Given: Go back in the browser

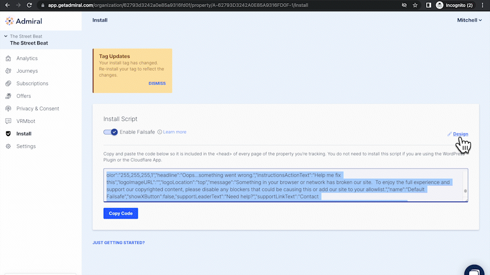Looking at the screenshot, I should click(8, 5).
